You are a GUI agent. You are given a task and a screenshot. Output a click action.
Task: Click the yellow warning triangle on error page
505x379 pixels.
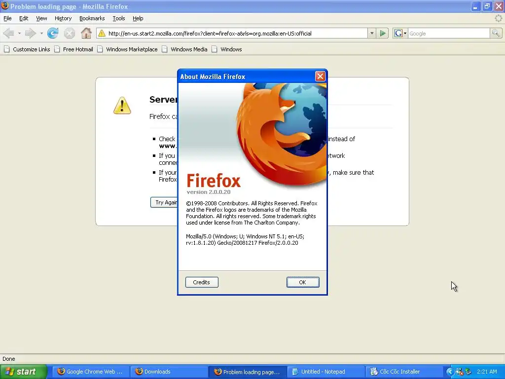click(x=122, y=106)
